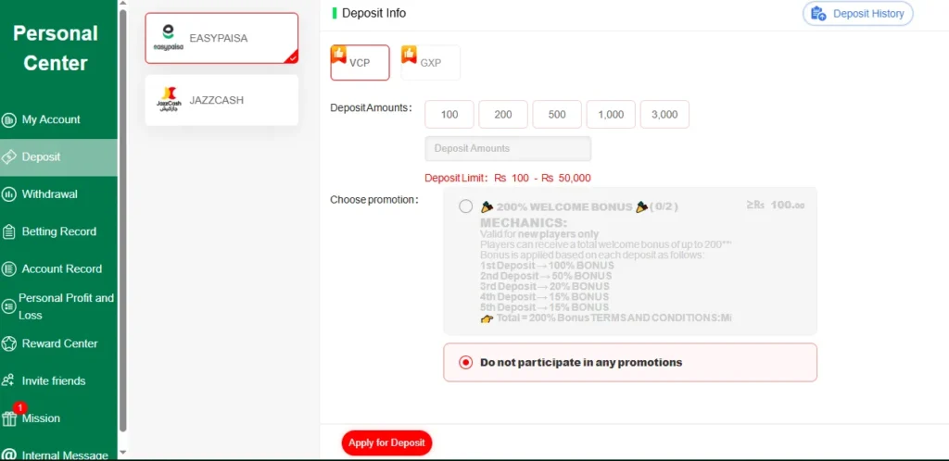Viewport: 949px width, 461px height.
Task: Click the My Account sidebar icon
Action: [x=9, y=120]
